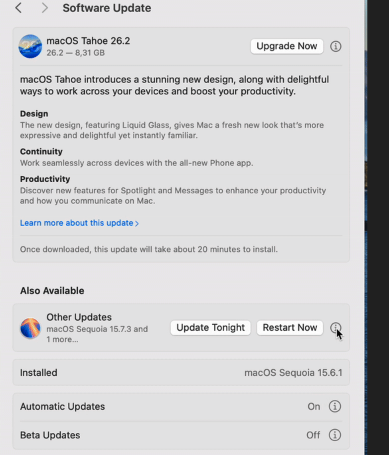Screen dimensions: 389x455
Task: Click macOS Sequoia 15.7.3 and 1 more text
Action: [x=97, y=334]
